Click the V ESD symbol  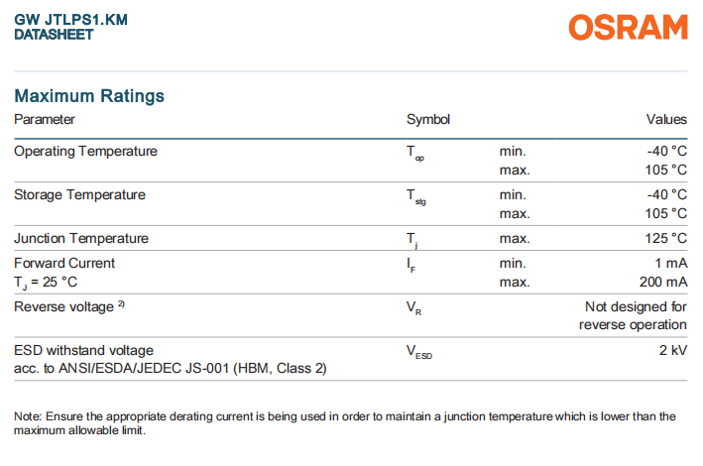click(x=420, y=352)
